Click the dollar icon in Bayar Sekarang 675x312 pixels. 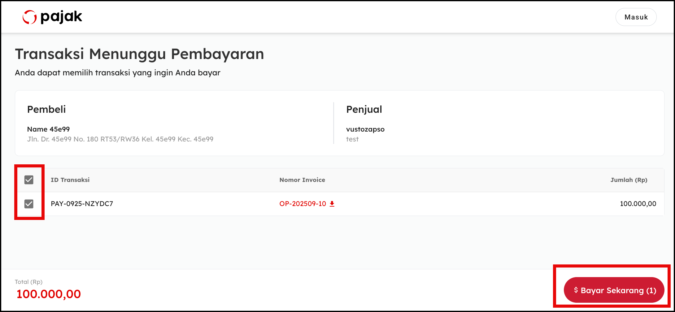(576, 290)
